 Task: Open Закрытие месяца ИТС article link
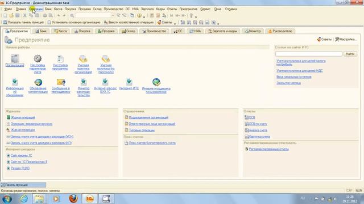[288, 83]
